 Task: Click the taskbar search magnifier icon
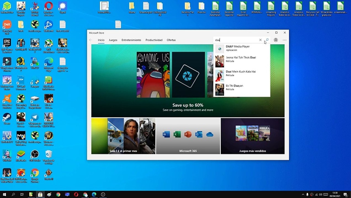(13, 194)
